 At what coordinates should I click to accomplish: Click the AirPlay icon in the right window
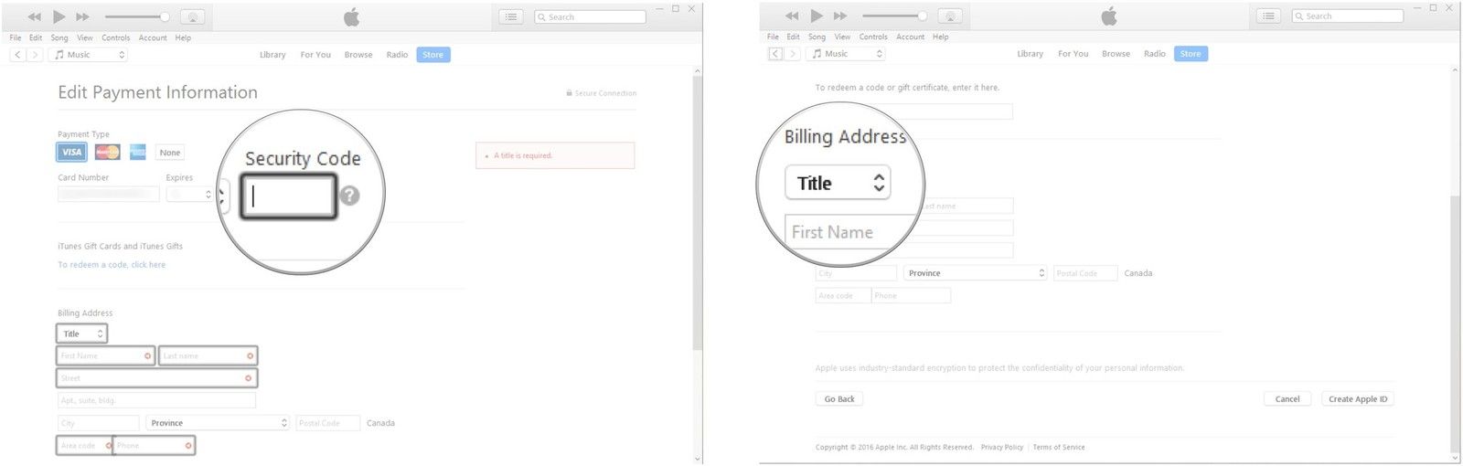point(950,16)
